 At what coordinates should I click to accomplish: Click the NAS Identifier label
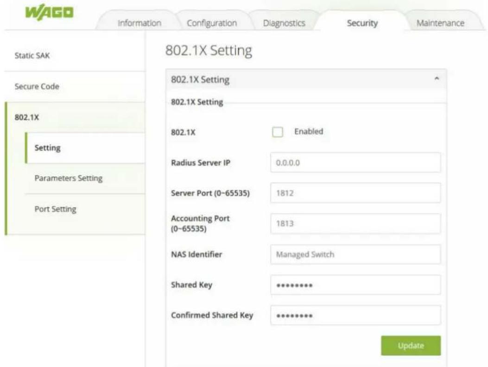(196, 255)
